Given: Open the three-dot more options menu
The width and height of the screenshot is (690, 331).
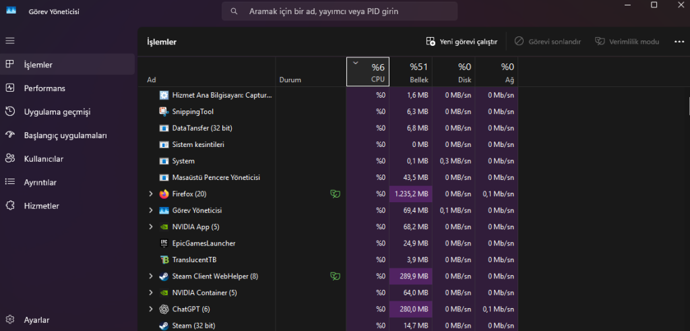Looking at the screenshot, I should click(x=679, y=42).
